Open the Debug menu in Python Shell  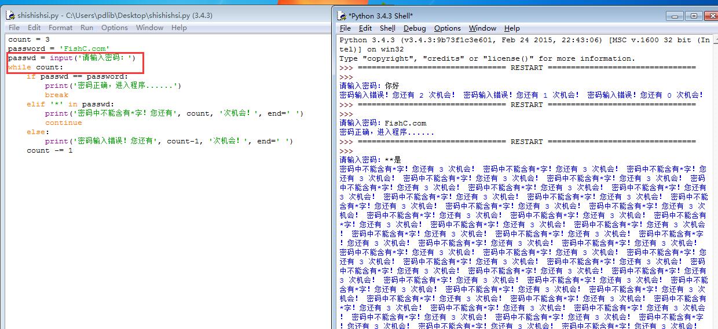415,28
